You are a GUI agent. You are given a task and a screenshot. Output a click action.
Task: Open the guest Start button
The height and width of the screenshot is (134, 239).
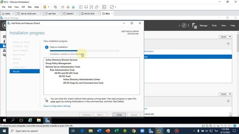point(4,120)
